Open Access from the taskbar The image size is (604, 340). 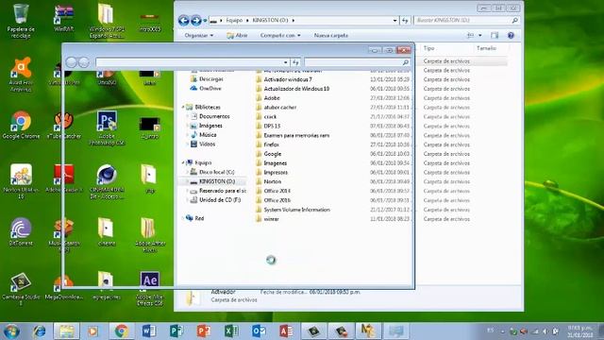pos(286,331)
